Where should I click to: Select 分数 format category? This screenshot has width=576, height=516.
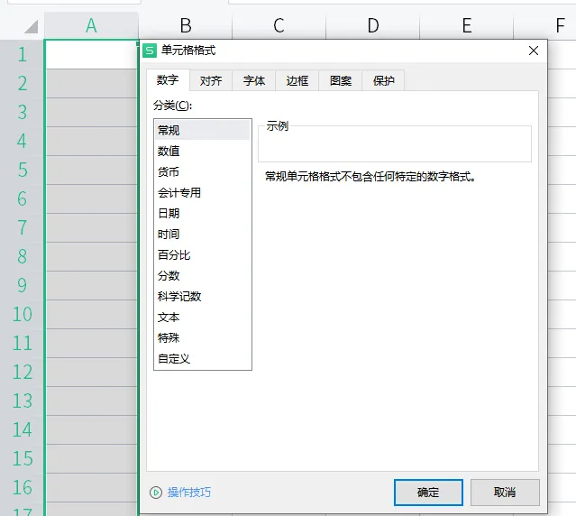pyautogui.click(x=203, y=276)
